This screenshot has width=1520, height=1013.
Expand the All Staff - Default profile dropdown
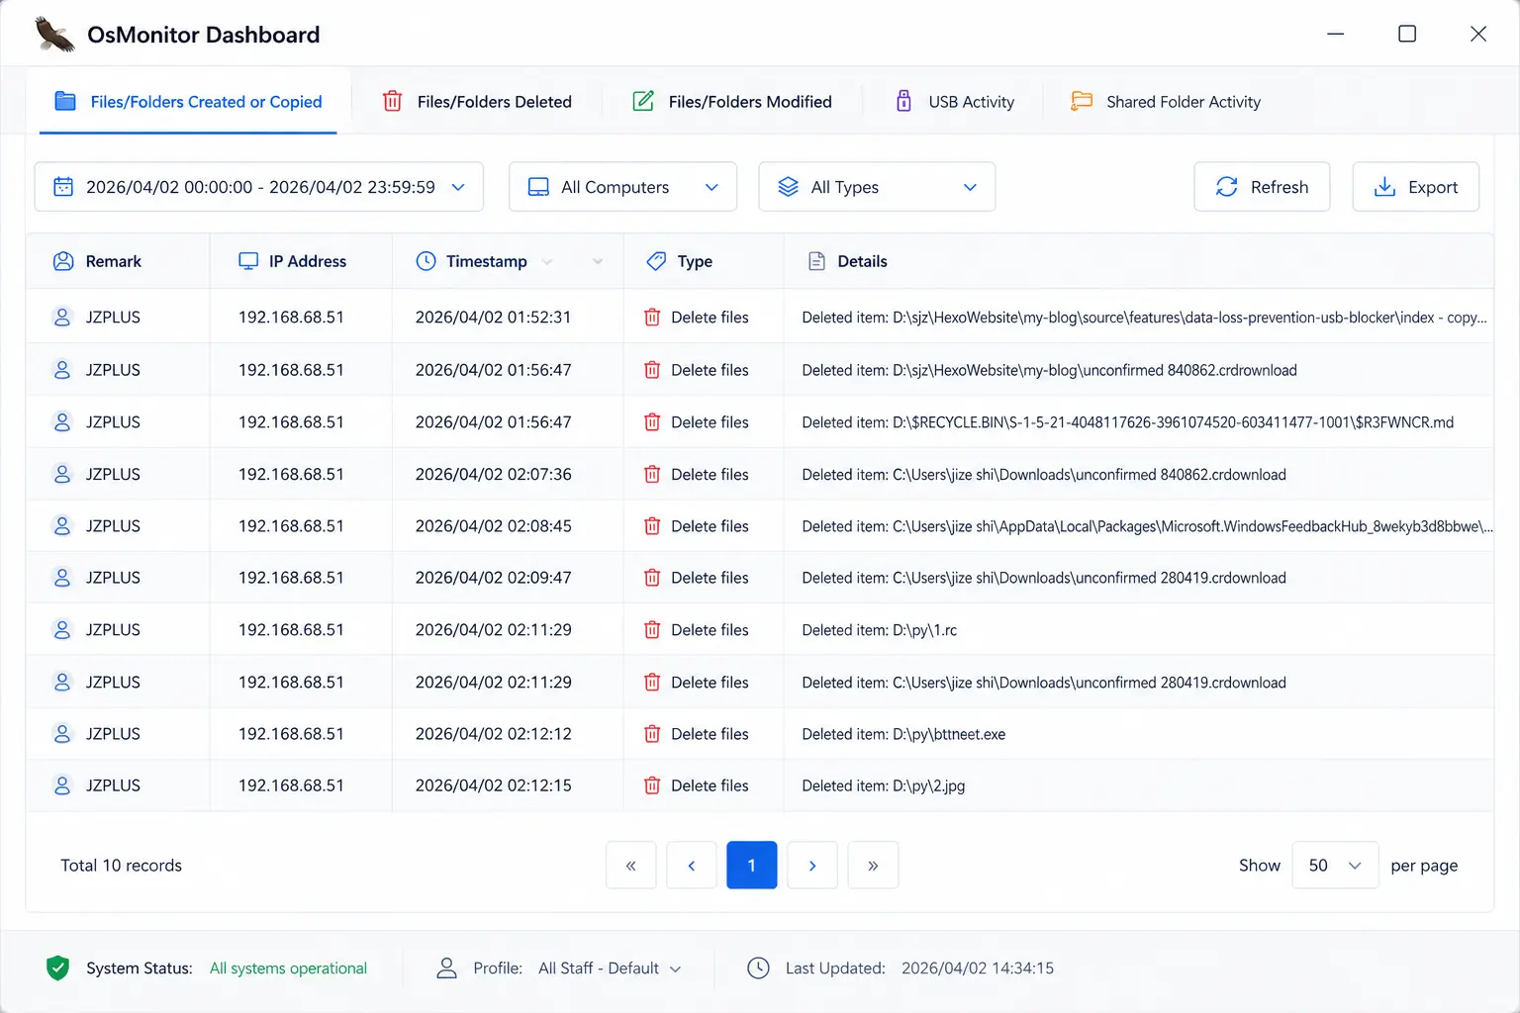coord(610,968)
